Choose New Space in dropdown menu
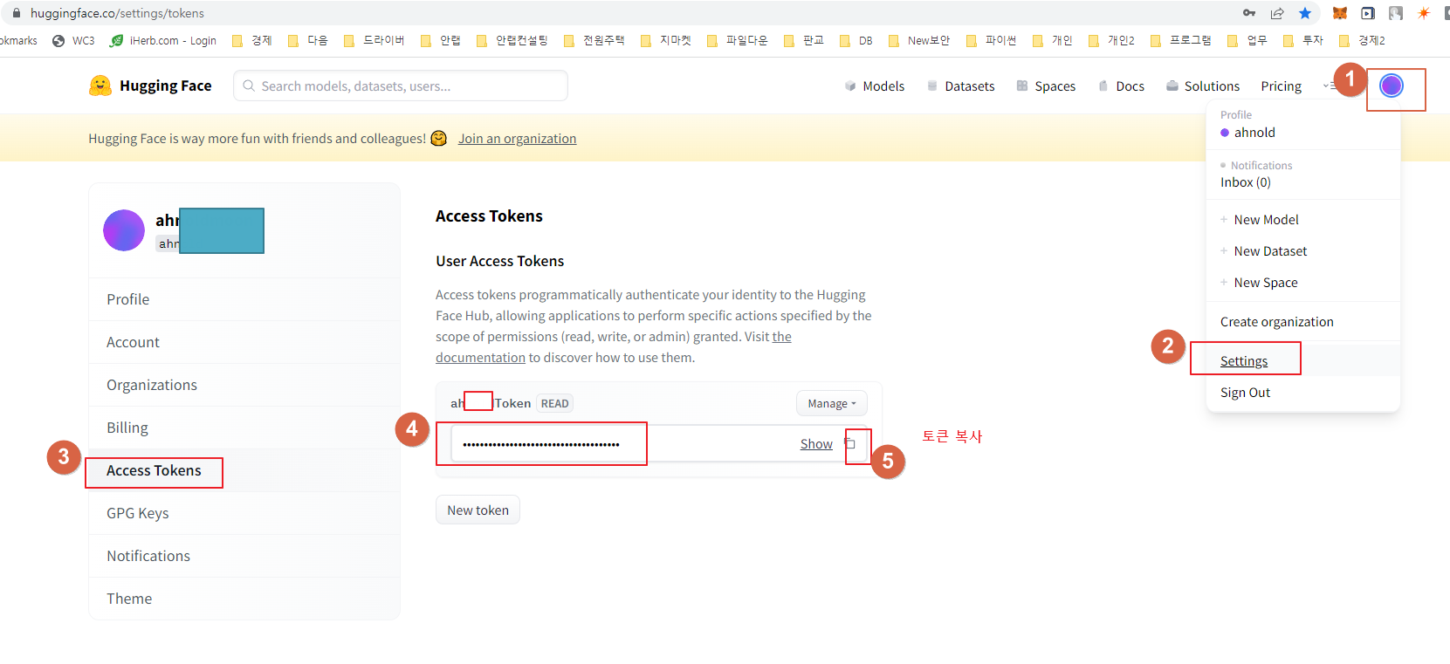Viewport: 1450px width, 664px height. click(1303, 283)
